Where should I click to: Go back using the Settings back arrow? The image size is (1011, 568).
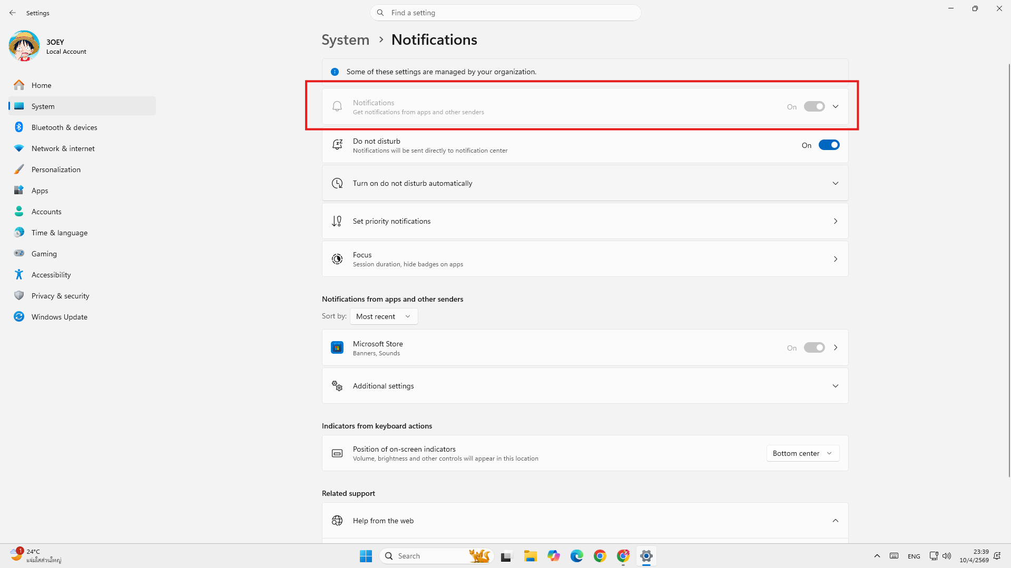(x=13, y=13)
